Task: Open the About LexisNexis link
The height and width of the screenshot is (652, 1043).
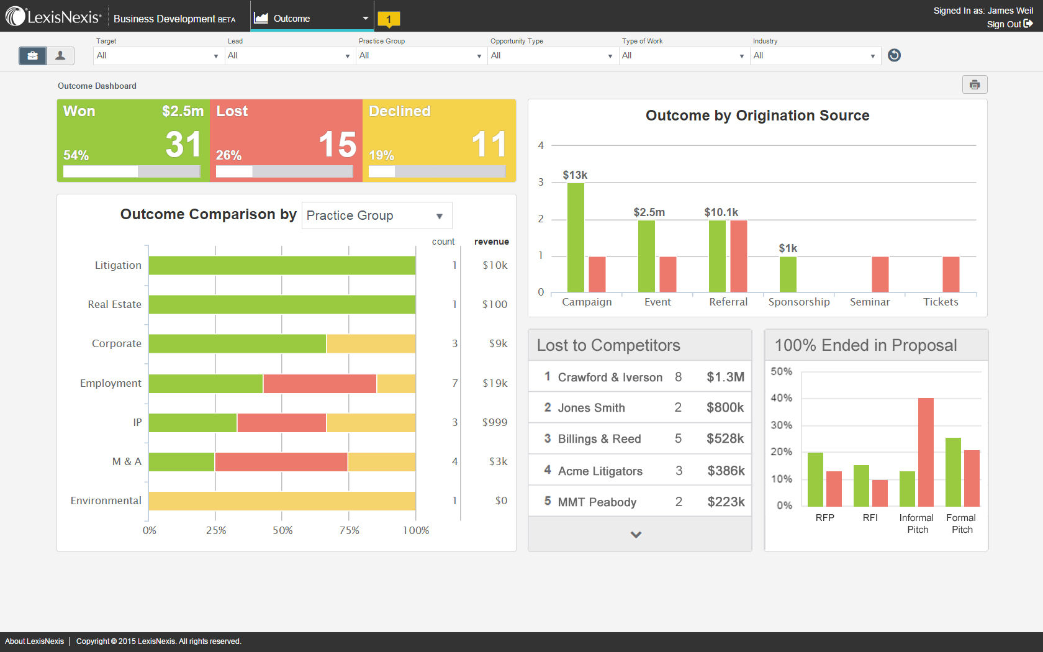Action: tap(34, 641)
